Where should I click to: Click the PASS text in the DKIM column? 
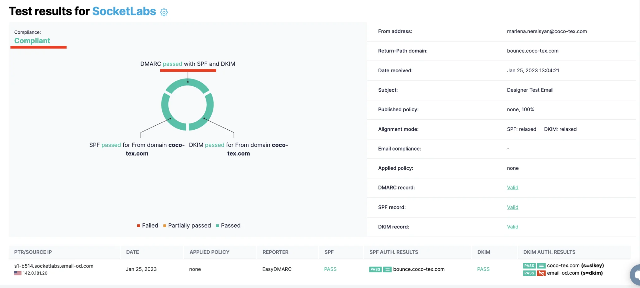pos(483,269)
